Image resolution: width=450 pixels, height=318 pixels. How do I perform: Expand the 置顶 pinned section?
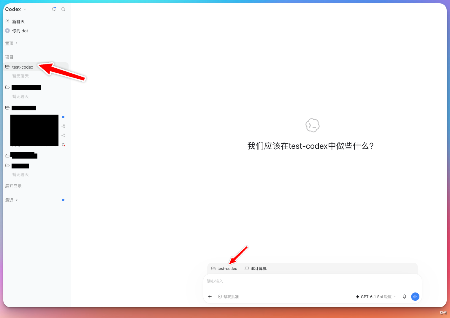click(x=12, y=43)
